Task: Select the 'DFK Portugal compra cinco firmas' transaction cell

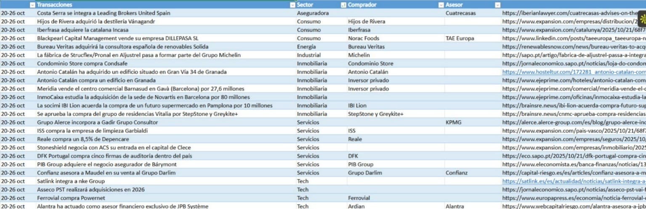Action: pyautogui.click(x=166, y=156)
